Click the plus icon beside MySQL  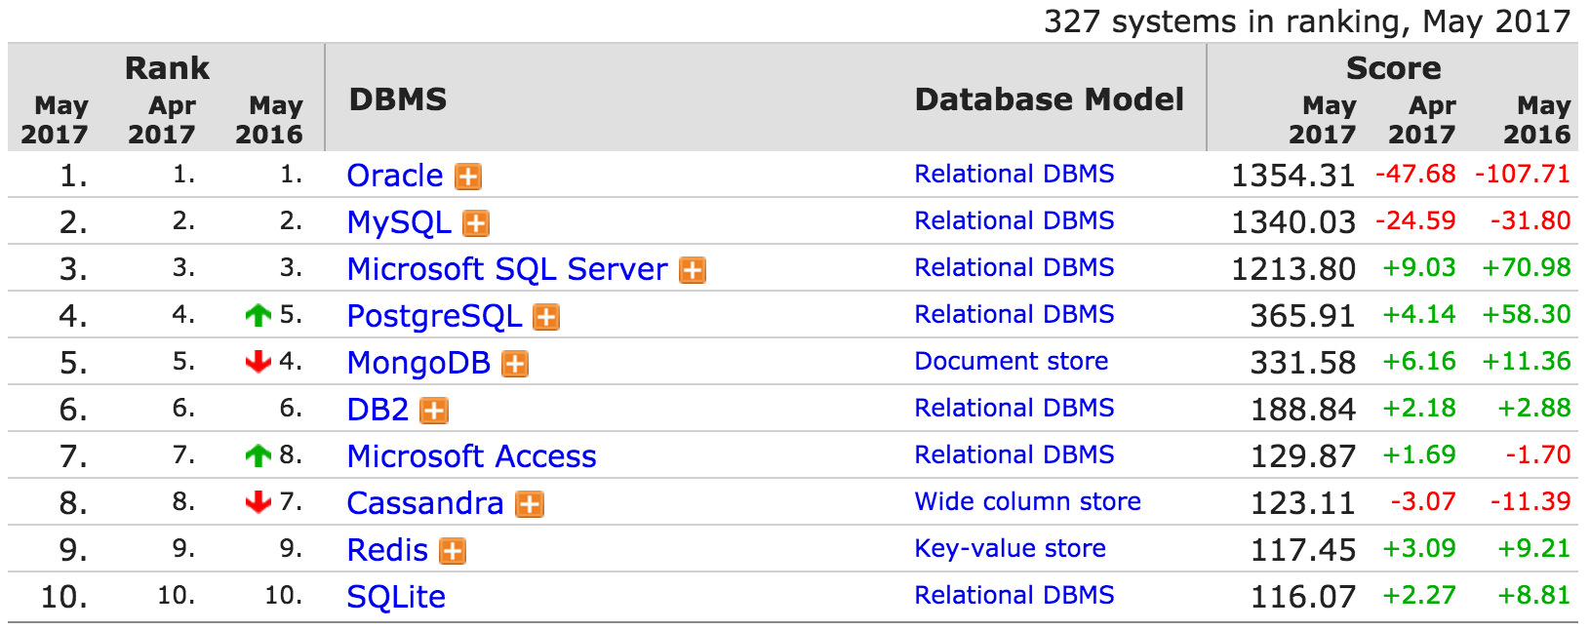click(476, 223)
